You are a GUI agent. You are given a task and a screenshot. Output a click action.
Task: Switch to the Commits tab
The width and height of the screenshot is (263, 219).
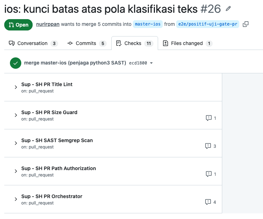(x=87, y=43)
